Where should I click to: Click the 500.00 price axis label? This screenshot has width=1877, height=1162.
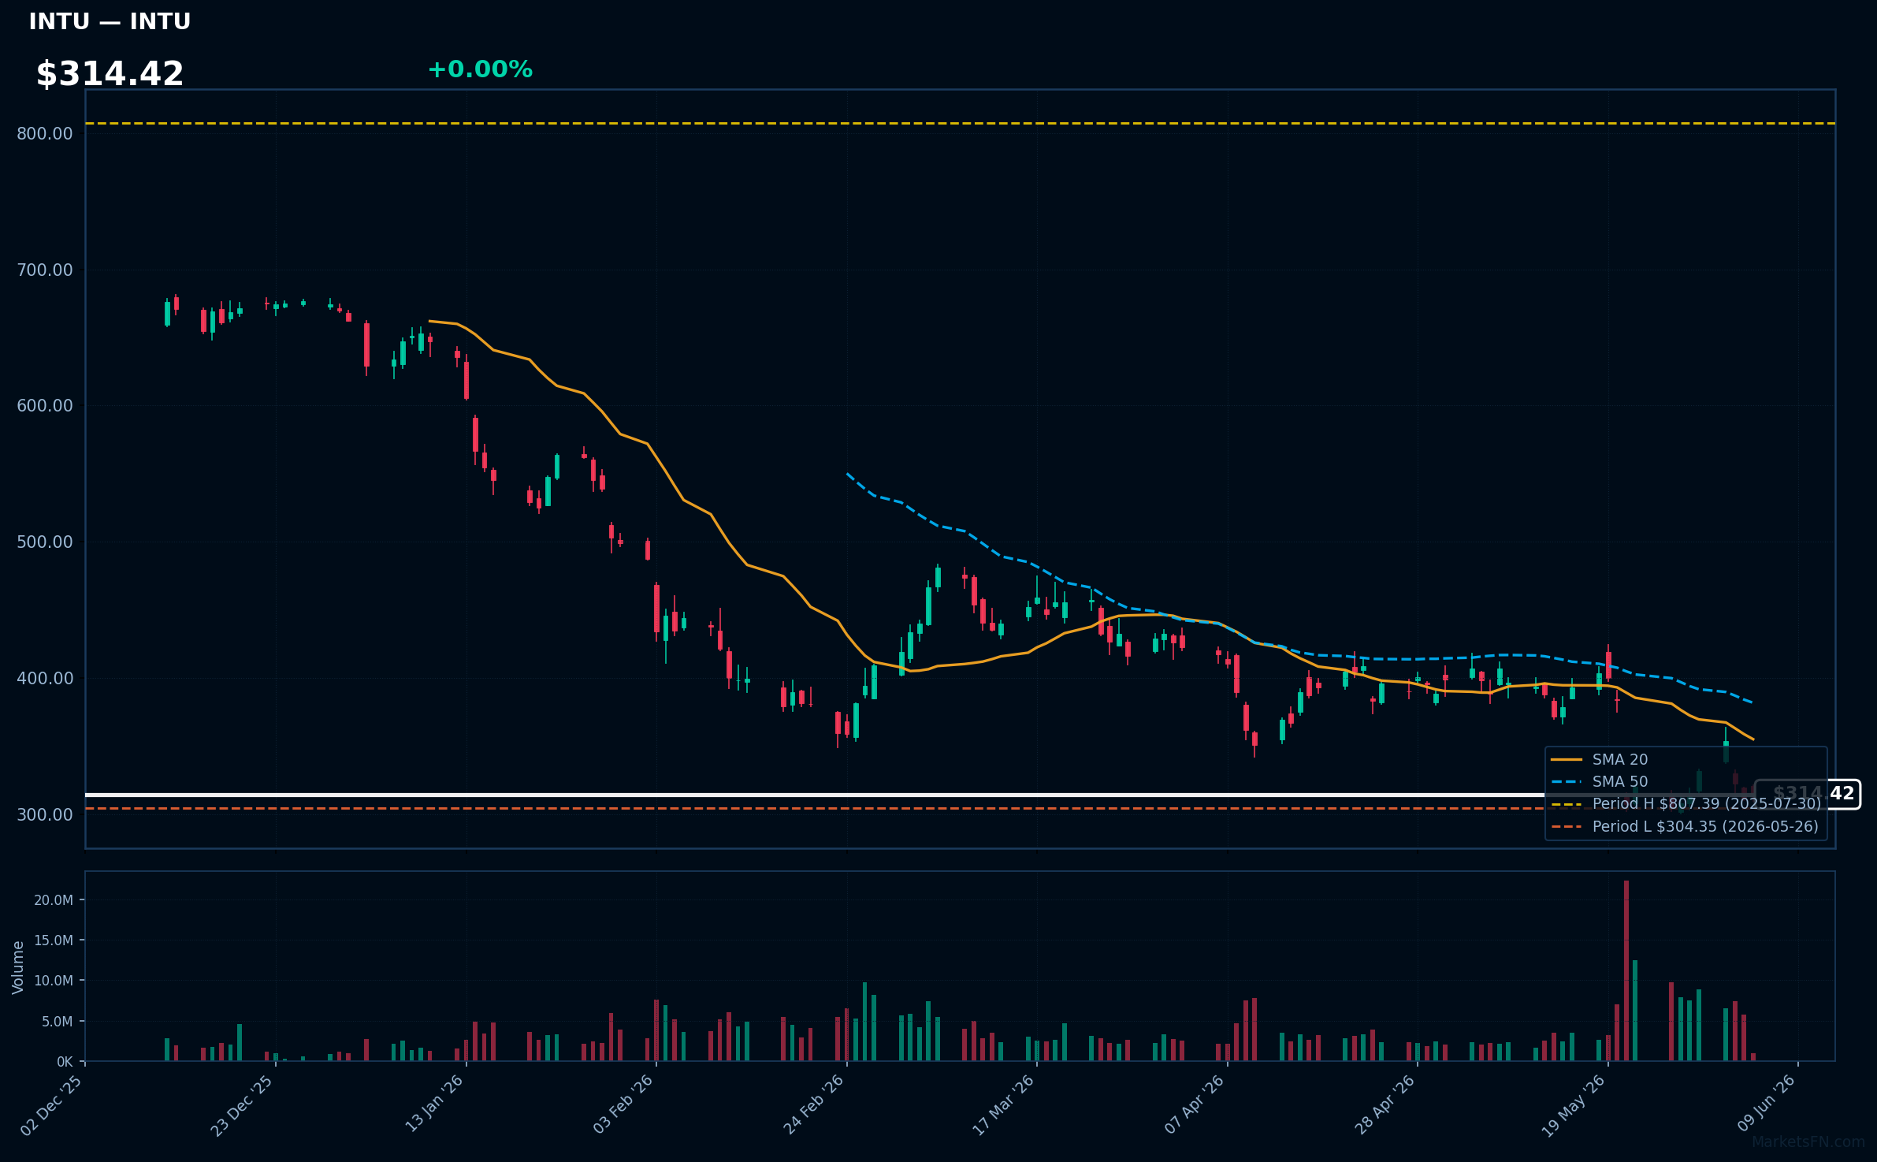coord(45,542)
